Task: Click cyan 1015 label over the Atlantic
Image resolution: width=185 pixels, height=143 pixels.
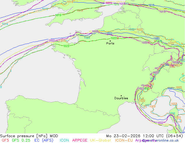Action: click(5, 24)
